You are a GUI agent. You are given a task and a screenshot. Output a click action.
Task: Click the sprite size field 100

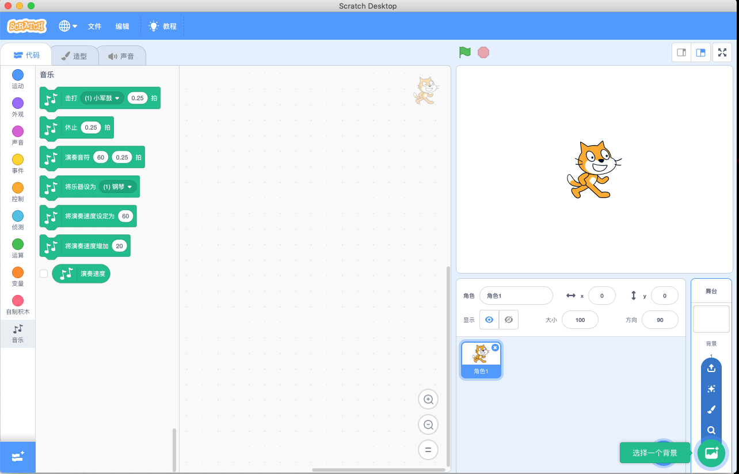click(580, 320)
